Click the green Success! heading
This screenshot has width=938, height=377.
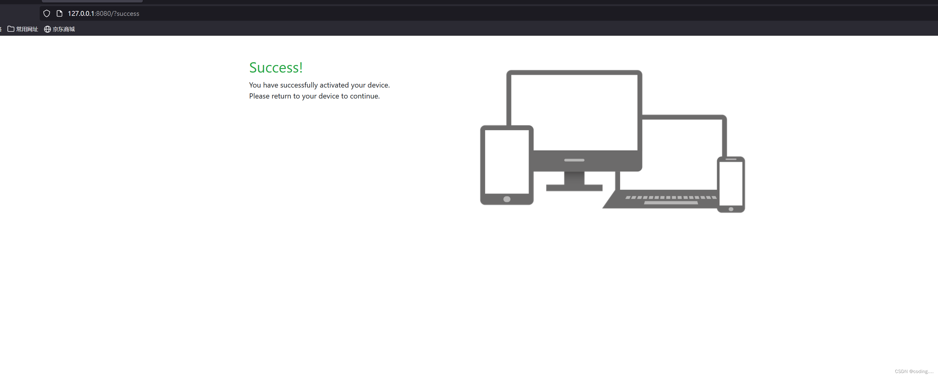[276, 68]
